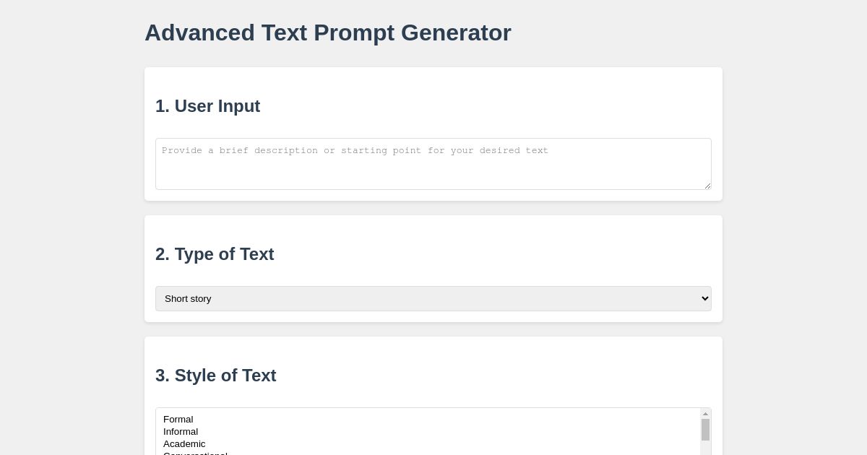Click the chevron arrow on the Short story select
This screenshot has height=455, width=867.
[x=705, y=298]
